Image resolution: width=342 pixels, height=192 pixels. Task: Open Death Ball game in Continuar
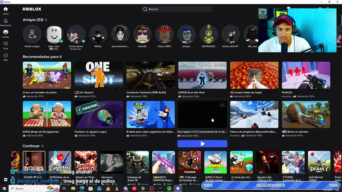click(60, 162)
